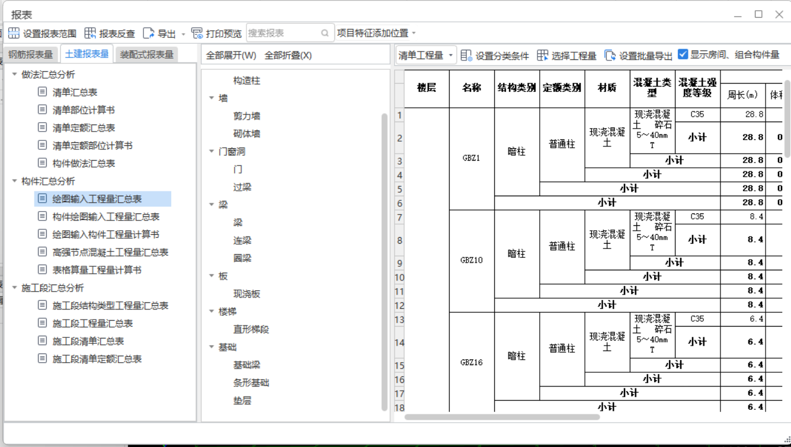
Task: Select 直形梯段 under 楼梯
Action: click(251, 330)
